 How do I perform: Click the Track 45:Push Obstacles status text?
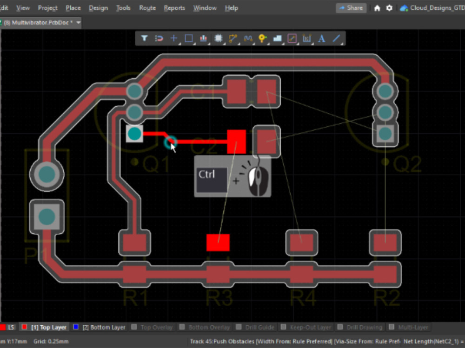295,342
